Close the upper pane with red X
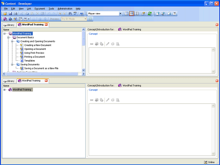The width and height of the screenshot is (220, 165). tap(217, 25)
